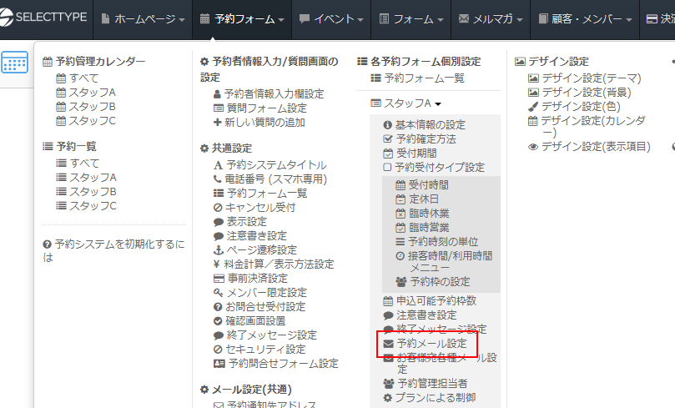Image resolution: width=675 pixels, height=408 pixels.
Task: Expand the イベント navigation menu
Action: point(330,18)
